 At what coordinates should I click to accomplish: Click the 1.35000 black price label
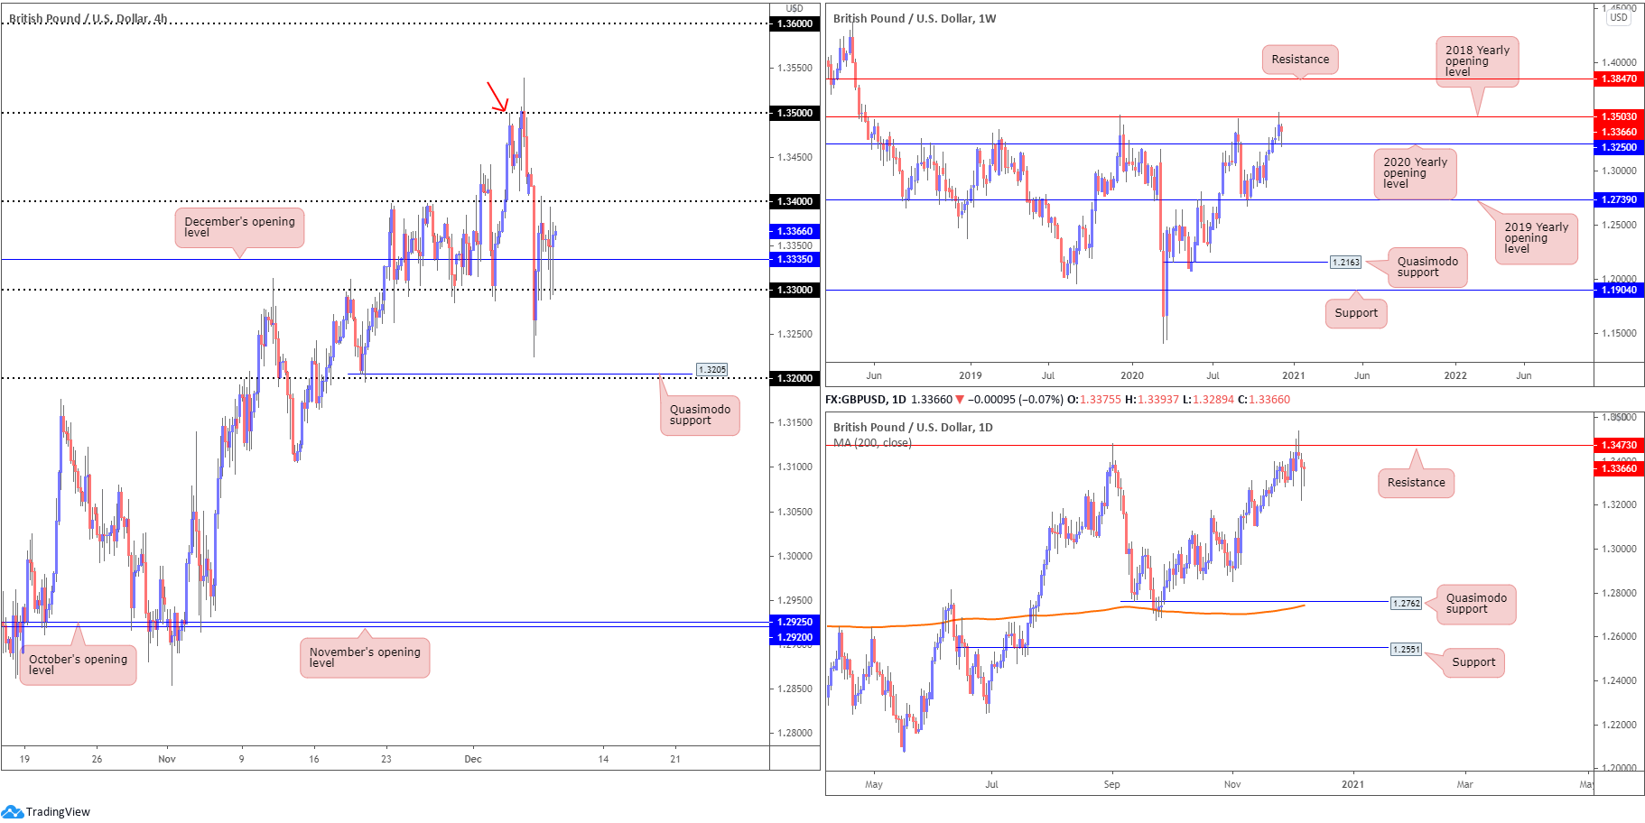coord(795,113)
